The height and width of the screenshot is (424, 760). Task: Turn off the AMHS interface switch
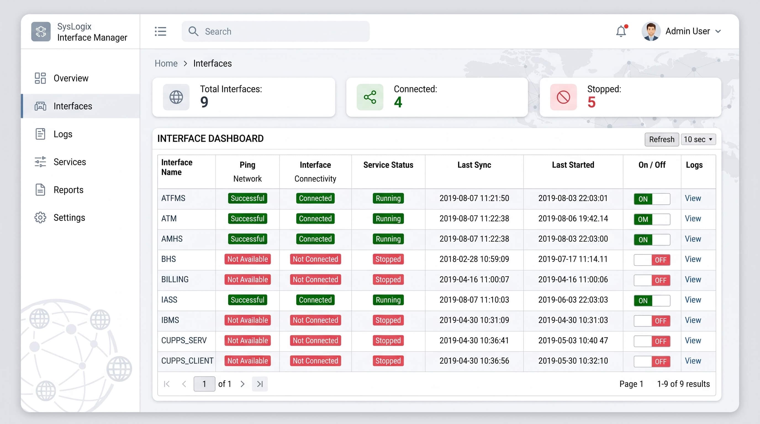click(652, 239)
